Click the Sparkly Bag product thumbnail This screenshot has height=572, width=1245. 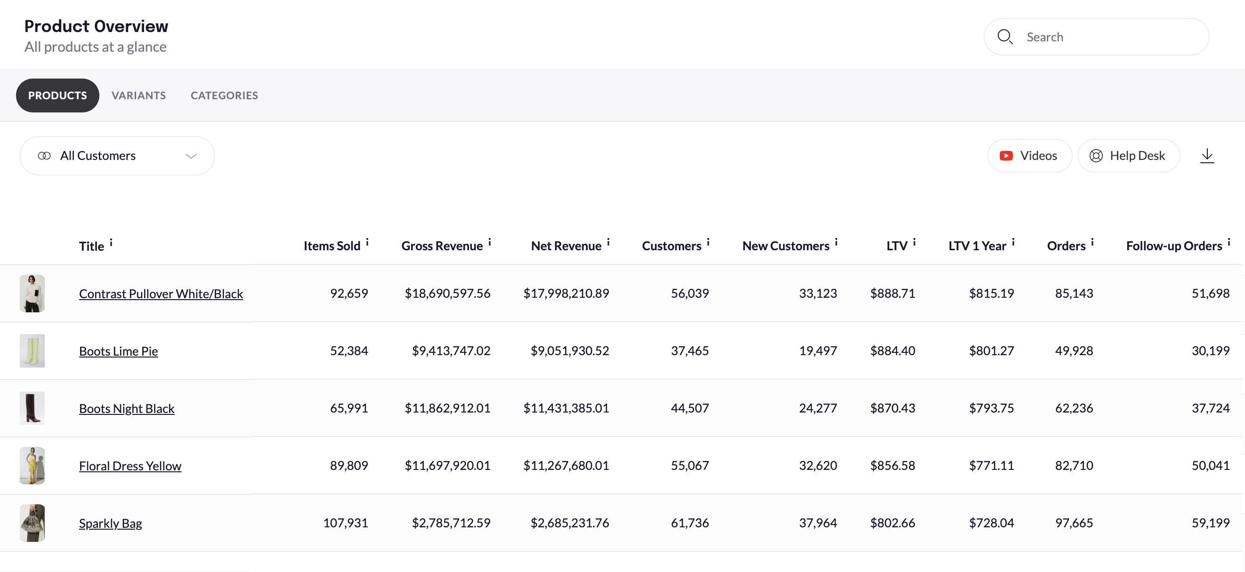pyautogui.click(x=32, y=523)
